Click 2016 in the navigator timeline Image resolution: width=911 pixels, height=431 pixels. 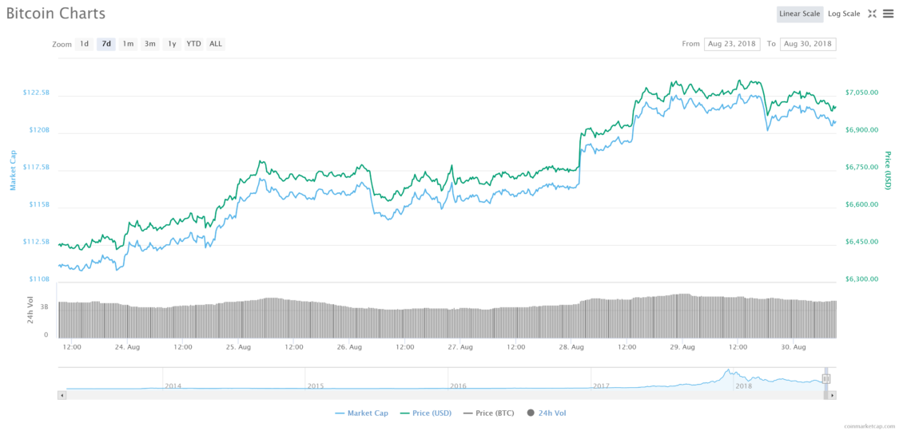458,386
